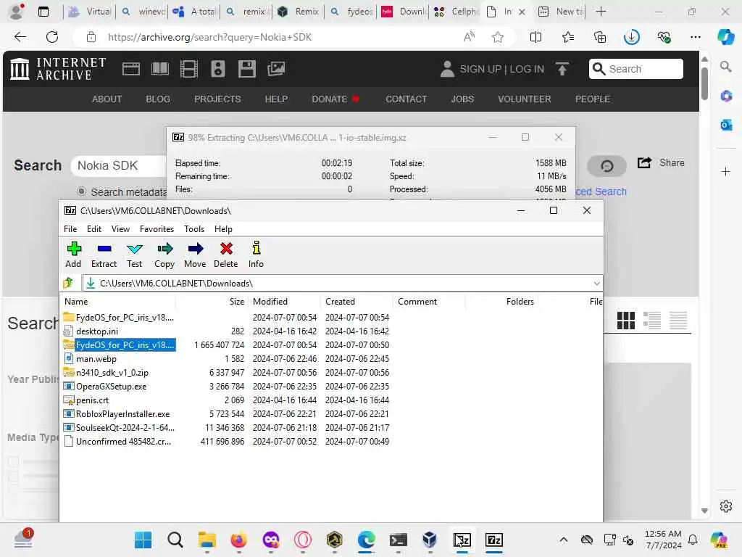Click the Internet Archive upload icon
This screenshot has width=742, height=557.
point(562,69)
